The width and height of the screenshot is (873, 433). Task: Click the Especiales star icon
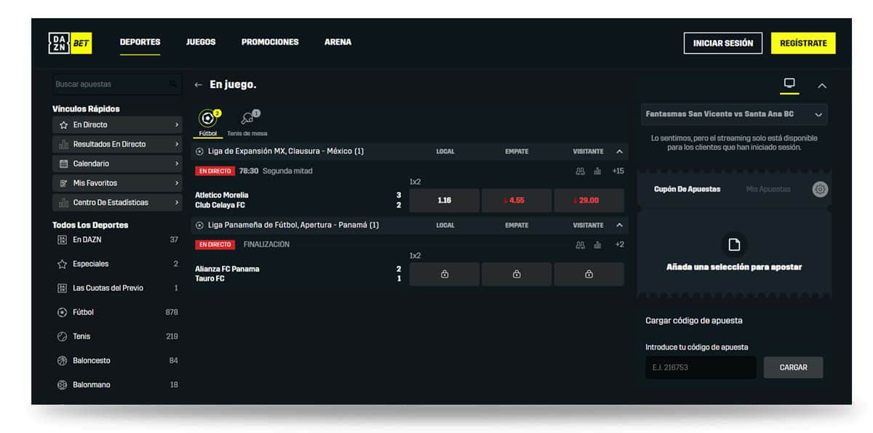pyautogui.click(x=62, y=264)
